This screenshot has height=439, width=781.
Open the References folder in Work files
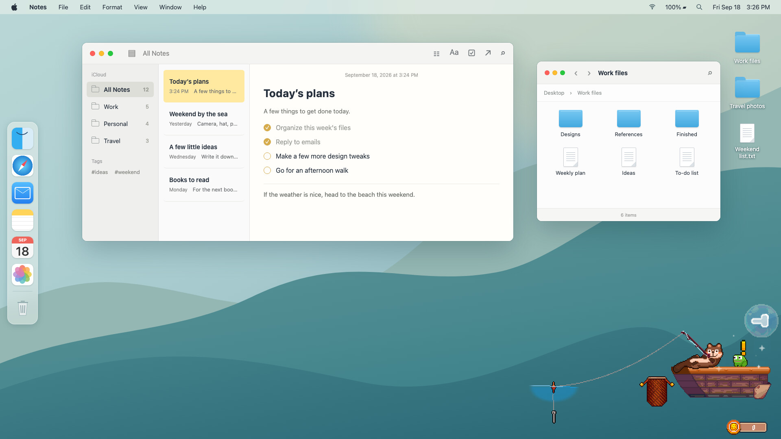coord(628,124)
